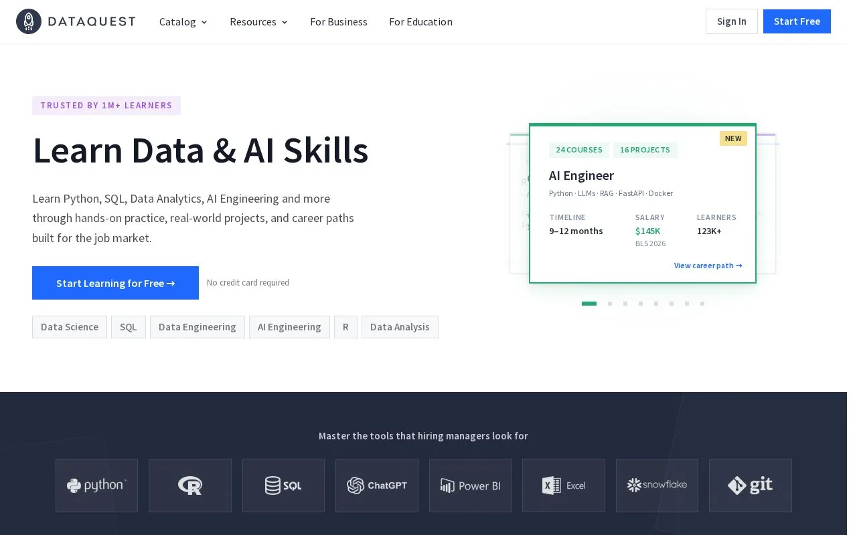Click the TRUSTED BY 1M+ LEARNERS badge
857x535 pixels.
pos(106,106)
